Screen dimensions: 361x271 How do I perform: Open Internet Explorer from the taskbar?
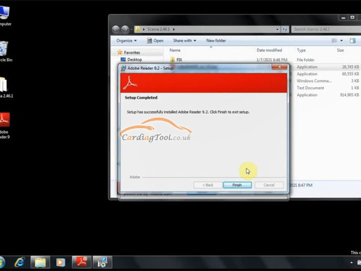click(20, 262)
